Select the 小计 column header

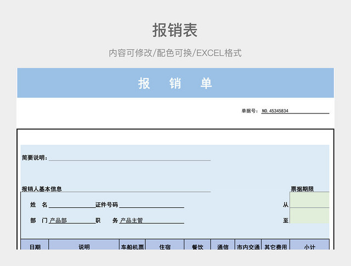[309, 245]
